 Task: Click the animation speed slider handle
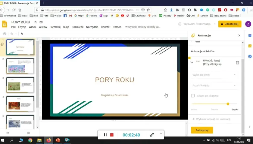point(228,104)
